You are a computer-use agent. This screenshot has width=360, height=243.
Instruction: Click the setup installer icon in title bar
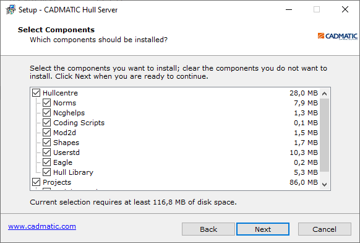[x=11, y=10]
